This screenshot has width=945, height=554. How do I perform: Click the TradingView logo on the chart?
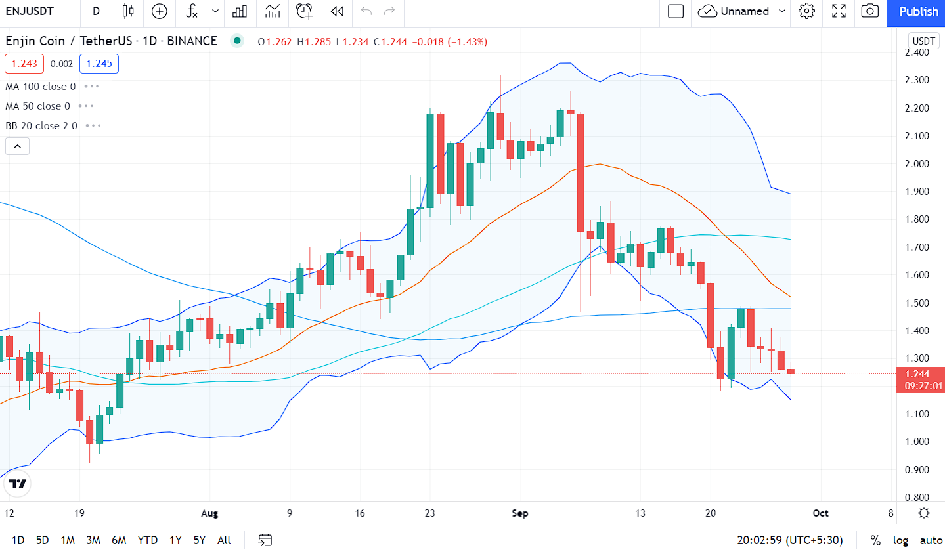click(17, 484)
